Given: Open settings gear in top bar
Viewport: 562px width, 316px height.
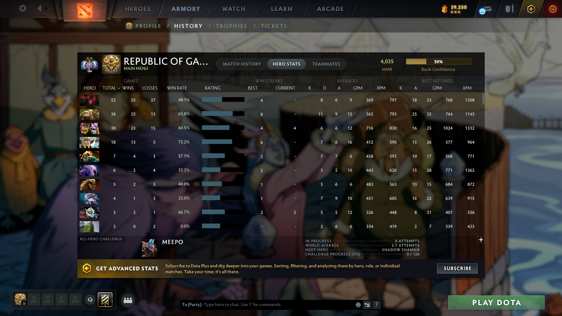Looking at the screenshot, I should coord(23,8).
